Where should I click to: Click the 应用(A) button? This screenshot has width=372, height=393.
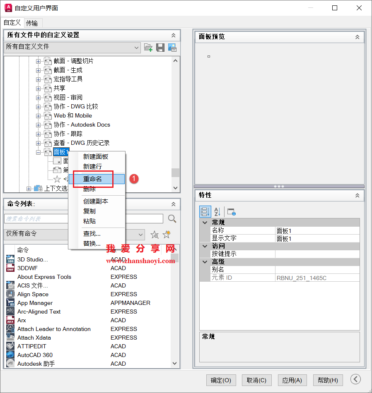click(292, 380)
